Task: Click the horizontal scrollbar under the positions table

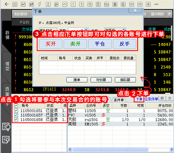Action: [x=120, y=149]
